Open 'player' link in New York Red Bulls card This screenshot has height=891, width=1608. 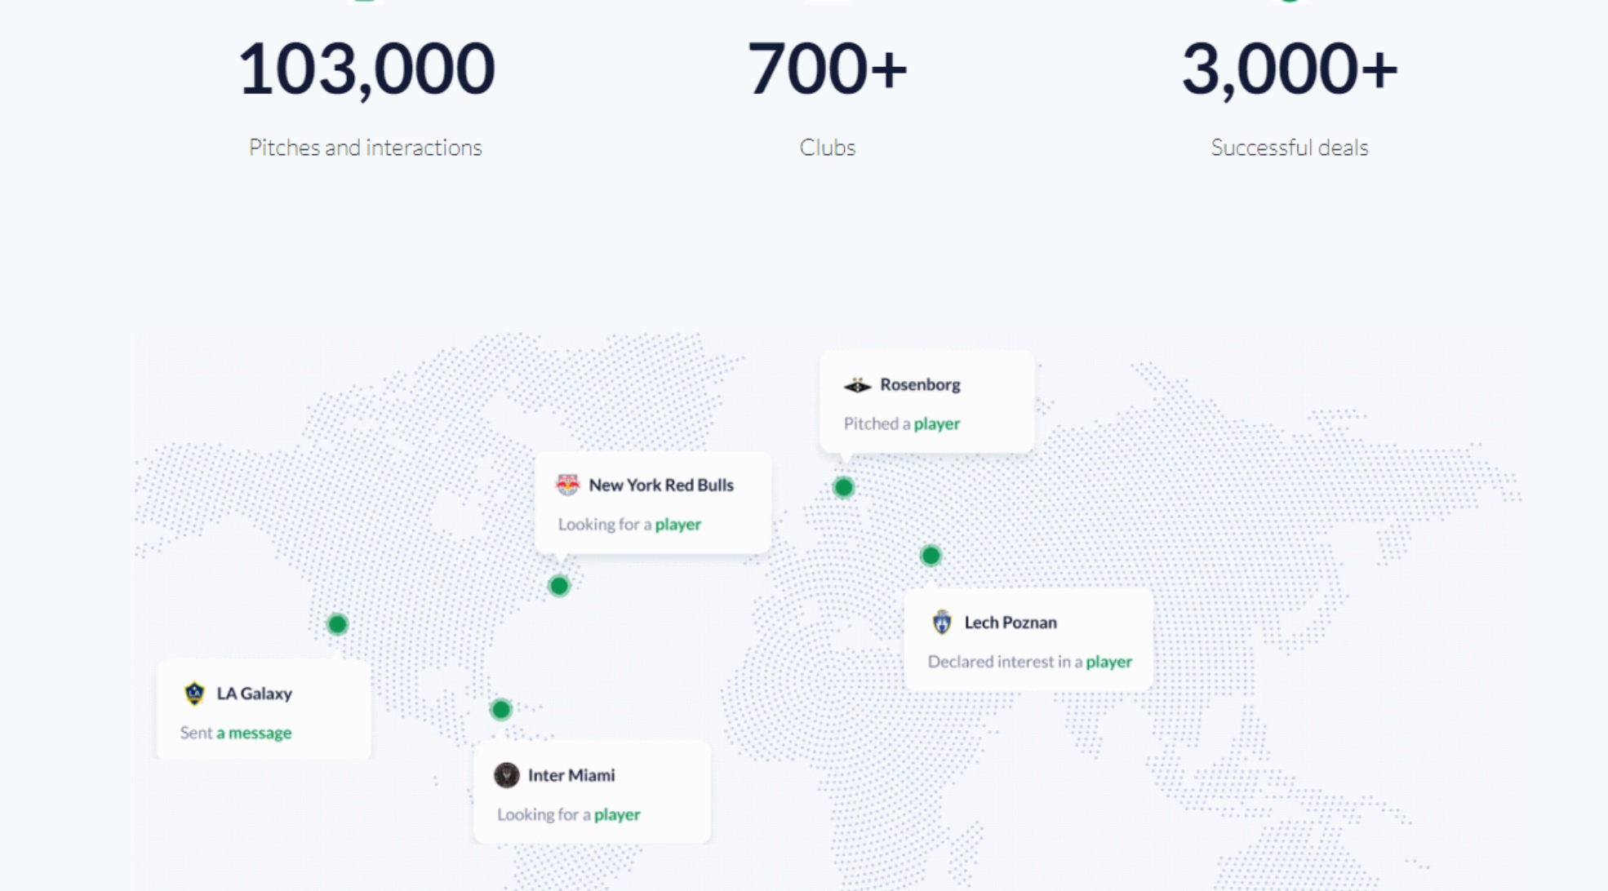click(677, 524)
